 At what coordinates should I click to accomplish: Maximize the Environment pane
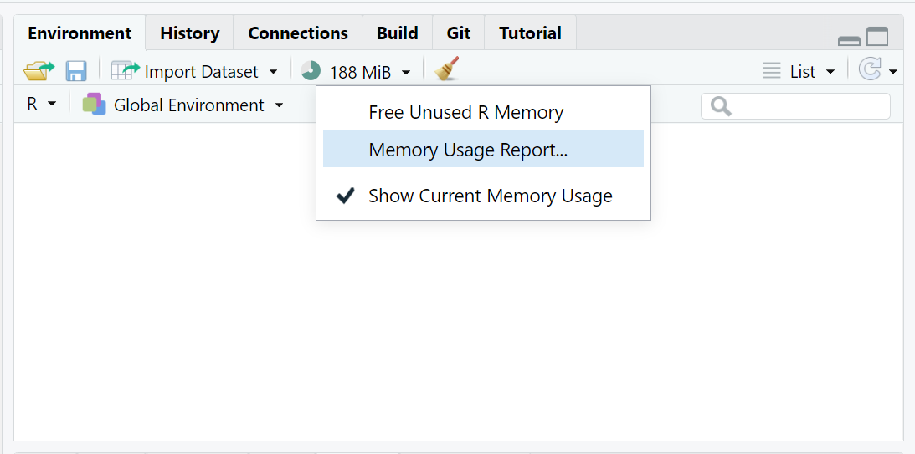click(876, 37)
